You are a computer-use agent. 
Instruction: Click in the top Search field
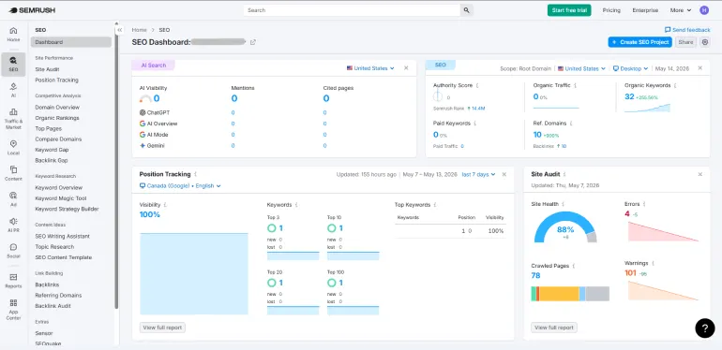click(x=353, y=10)
